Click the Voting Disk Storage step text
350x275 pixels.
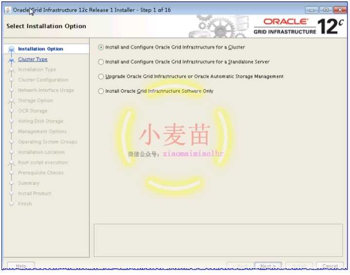[x=40, y=121]
